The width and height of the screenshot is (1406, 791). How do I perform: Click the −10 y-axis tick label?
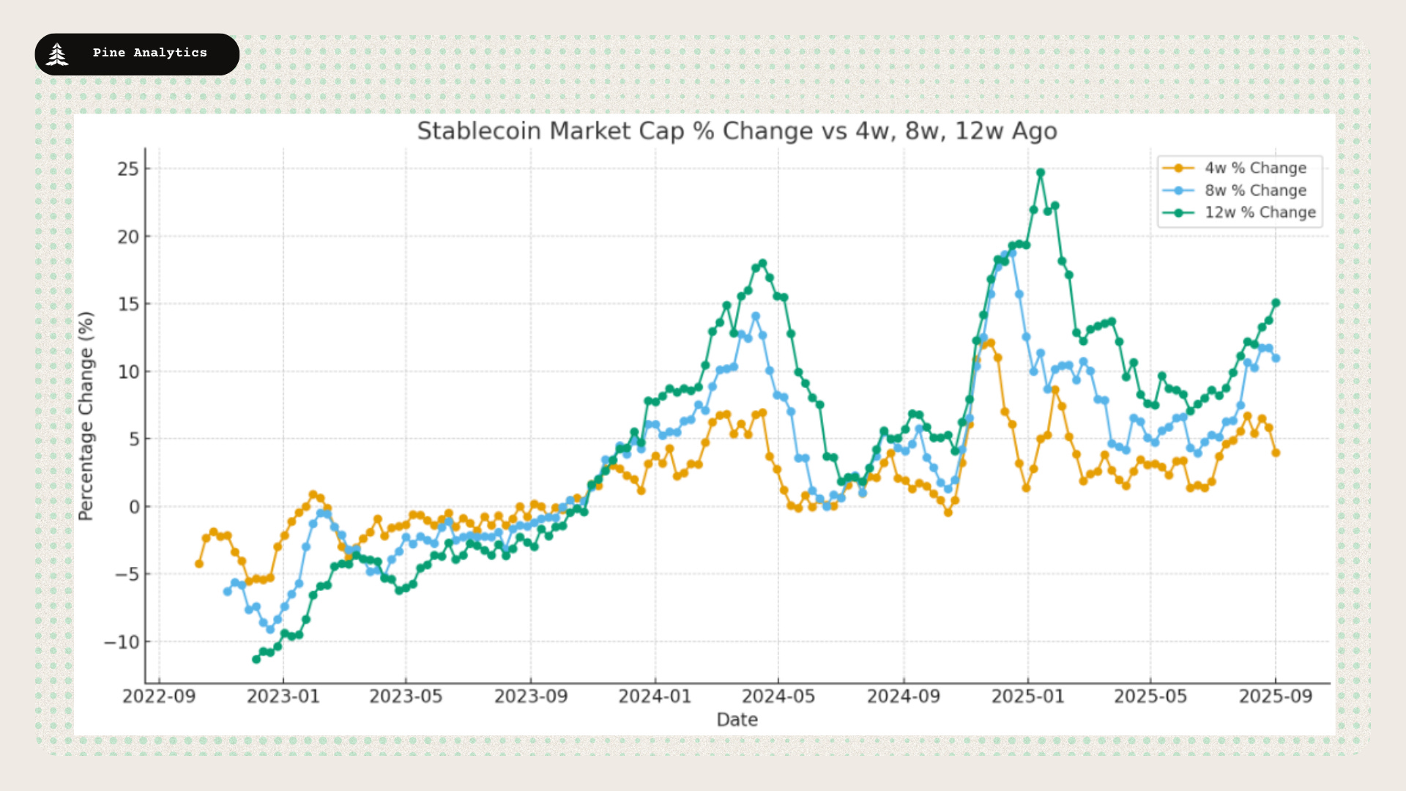122,642
